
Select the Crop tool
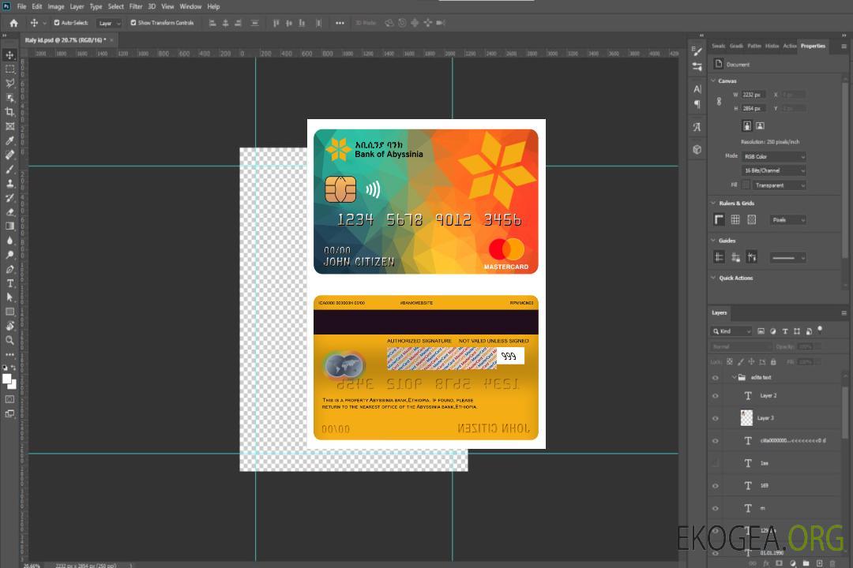coord(9,112)
